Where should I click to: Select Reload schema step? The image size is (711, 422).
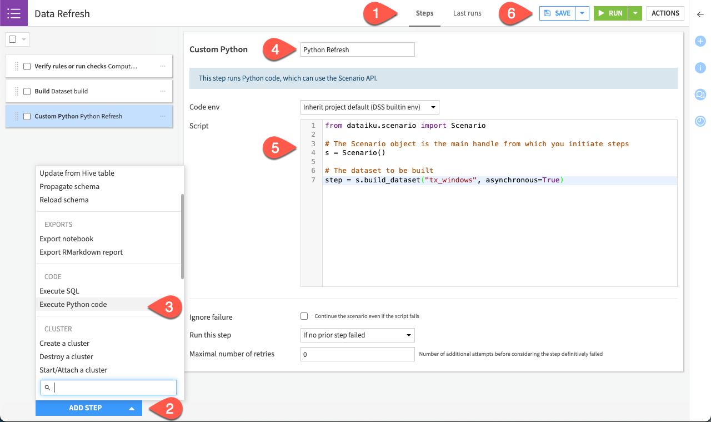click(64, 200)
